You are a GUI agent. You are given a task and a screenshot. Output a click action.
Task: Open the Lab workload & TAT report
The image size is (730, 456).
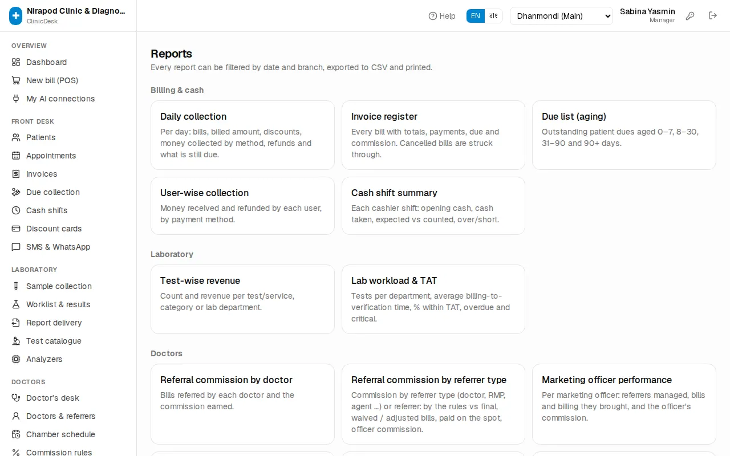click(x=433, y=299)
